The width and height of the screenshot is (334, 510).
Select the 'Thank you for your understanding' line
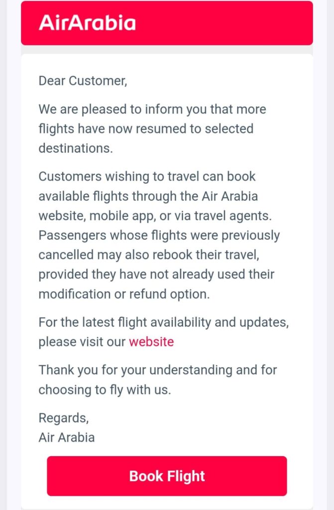tap(158, 370)
